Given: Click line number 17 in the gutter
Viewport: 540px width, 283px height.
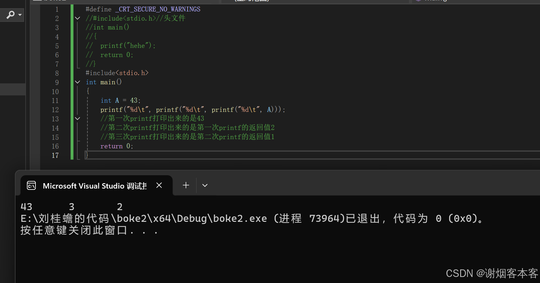Looking at the screenshot, I should point(55,155).
